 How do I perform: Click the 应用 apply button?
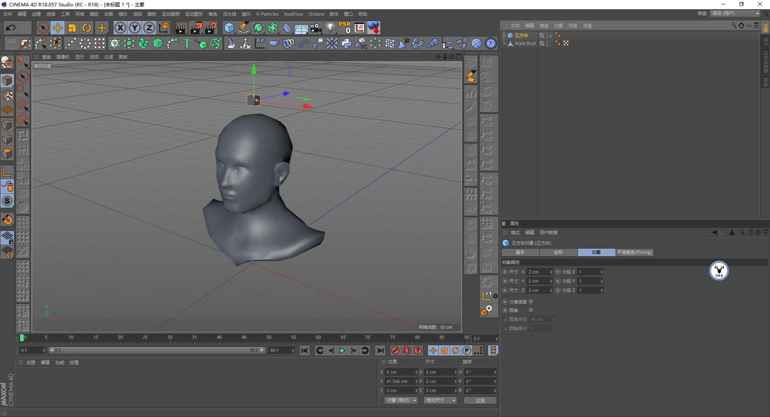480,400
